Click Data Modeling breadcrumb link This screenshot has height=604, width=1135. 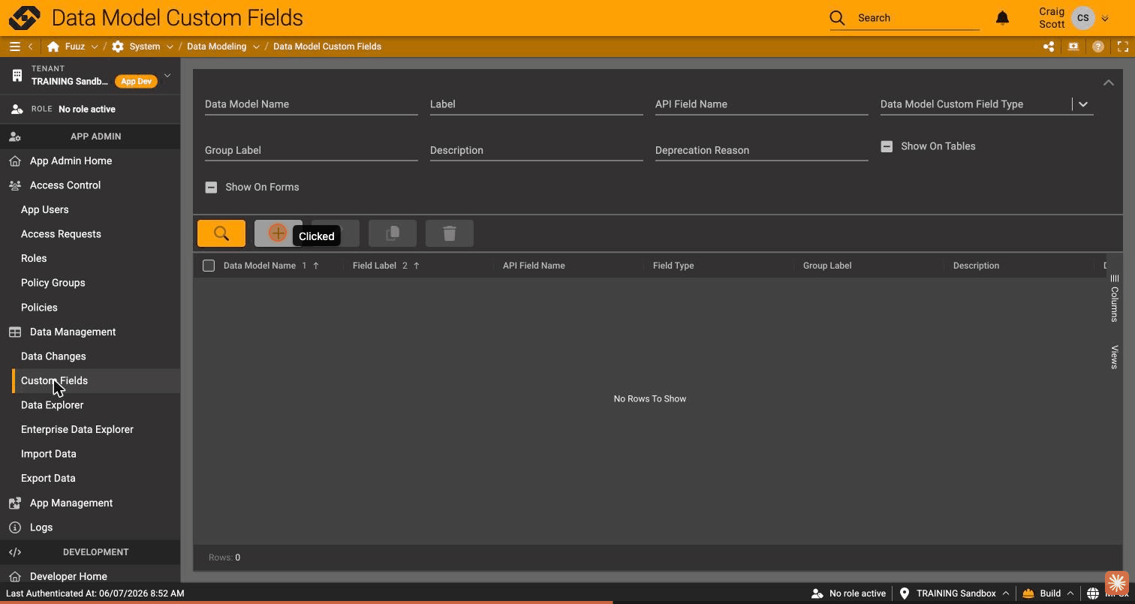point(216,47)
